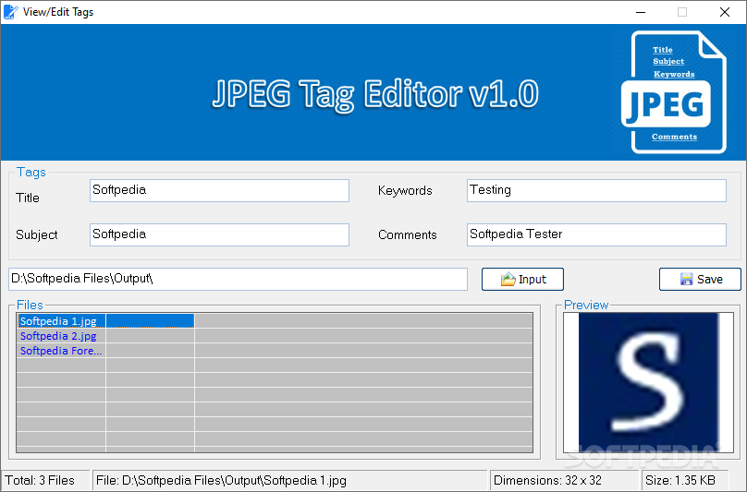Click the app icon in title bar
747x492 pixels.
pos(10,12)
